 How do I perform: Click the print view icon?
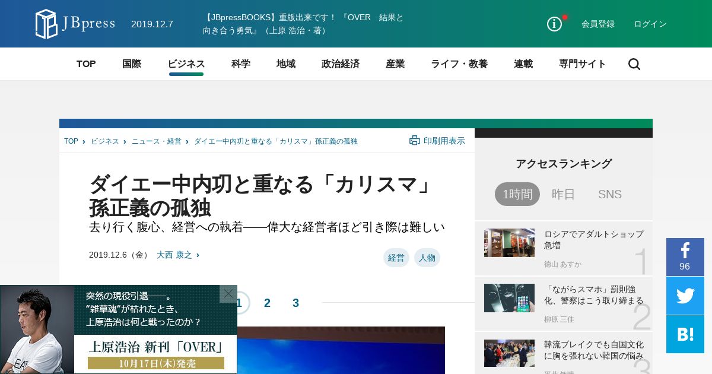415,141
